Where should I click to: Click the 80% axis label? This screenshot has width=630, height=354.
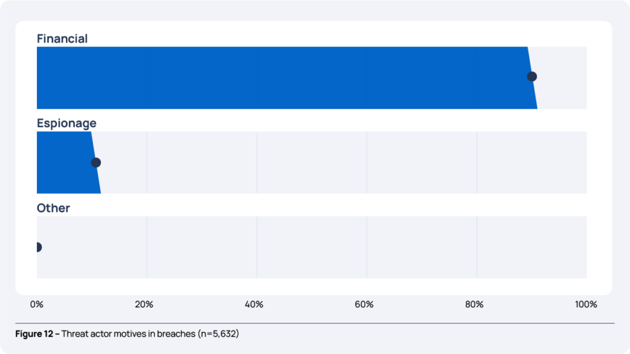(x=474, y=304)
